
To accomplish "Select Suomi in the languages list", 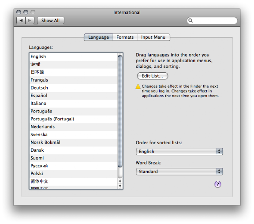I will (x=74, y=158).
